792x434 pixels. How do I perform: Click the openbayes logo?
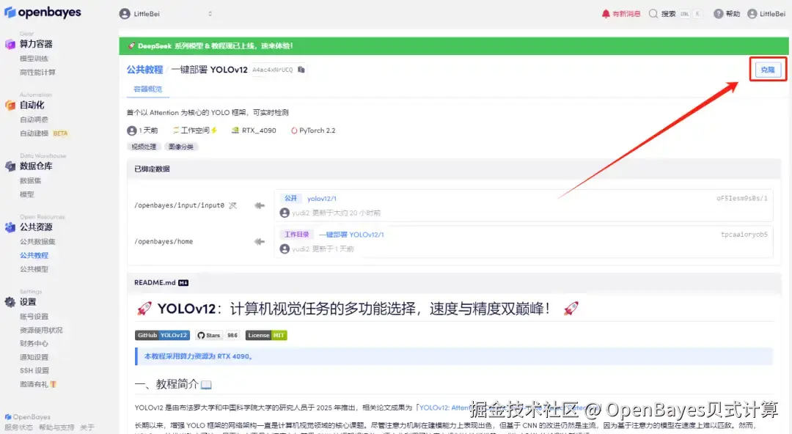pos(43,12)
